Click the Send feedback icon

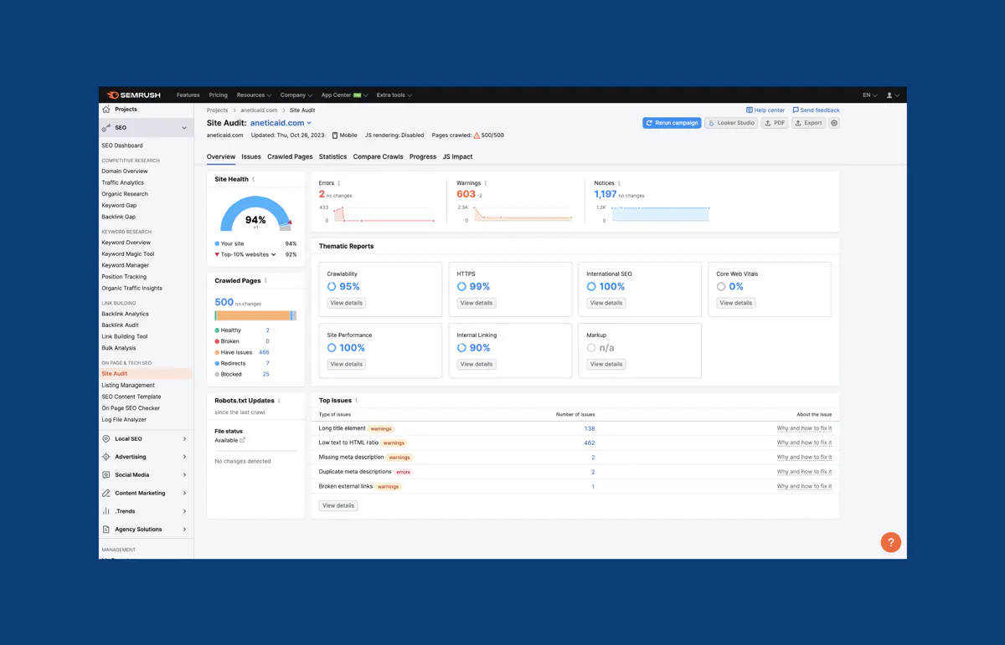tap(816, 110)
